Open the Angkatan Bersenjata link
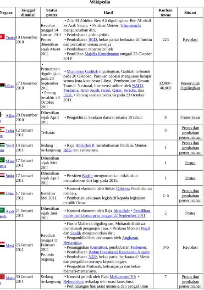This screenshot has height=290, width=204. click(x=101, y=240)
